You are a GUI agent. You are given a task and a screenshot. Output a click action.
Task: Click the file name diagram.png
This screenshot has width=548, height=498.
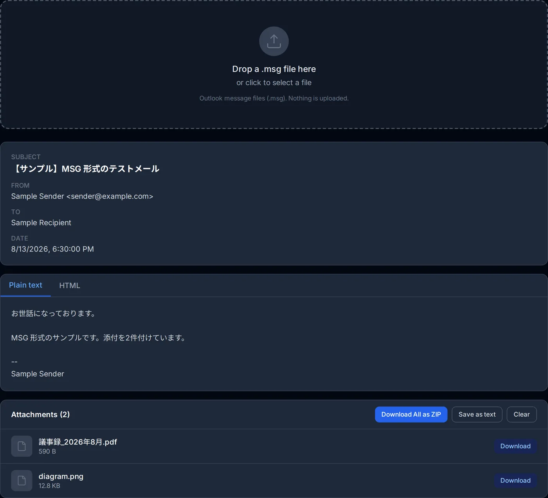pyautogui.click(x=61, y=476)
